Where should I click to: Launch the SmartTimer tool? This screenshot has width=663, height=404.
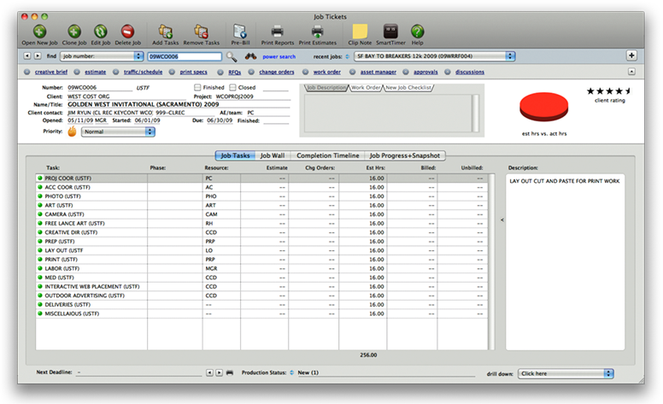(390, 32)
